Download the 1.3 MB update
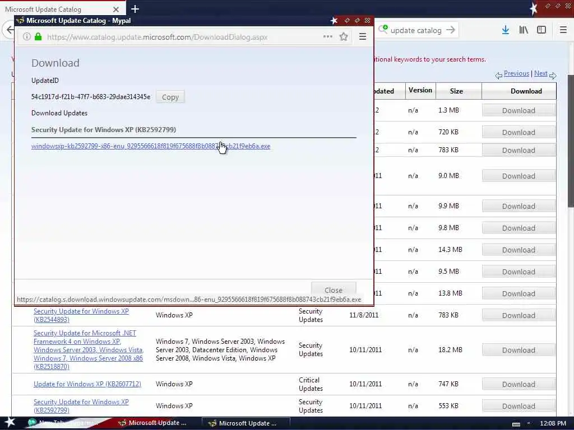574x430 pixels. coord(519,110)
